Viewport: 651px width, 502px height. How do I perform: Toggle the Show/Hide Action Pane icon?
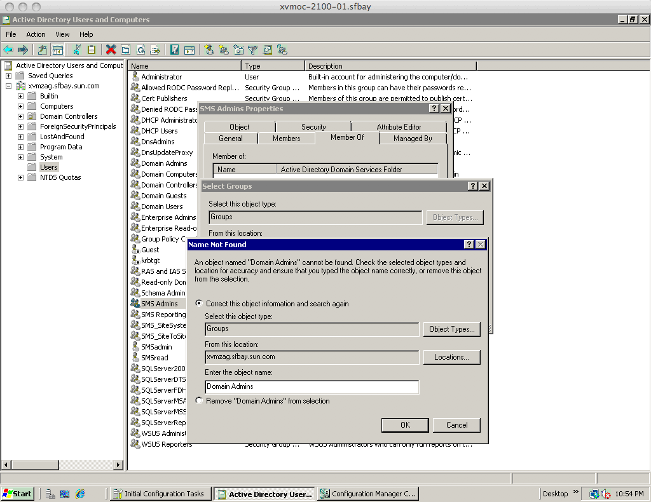click(189, 50)
